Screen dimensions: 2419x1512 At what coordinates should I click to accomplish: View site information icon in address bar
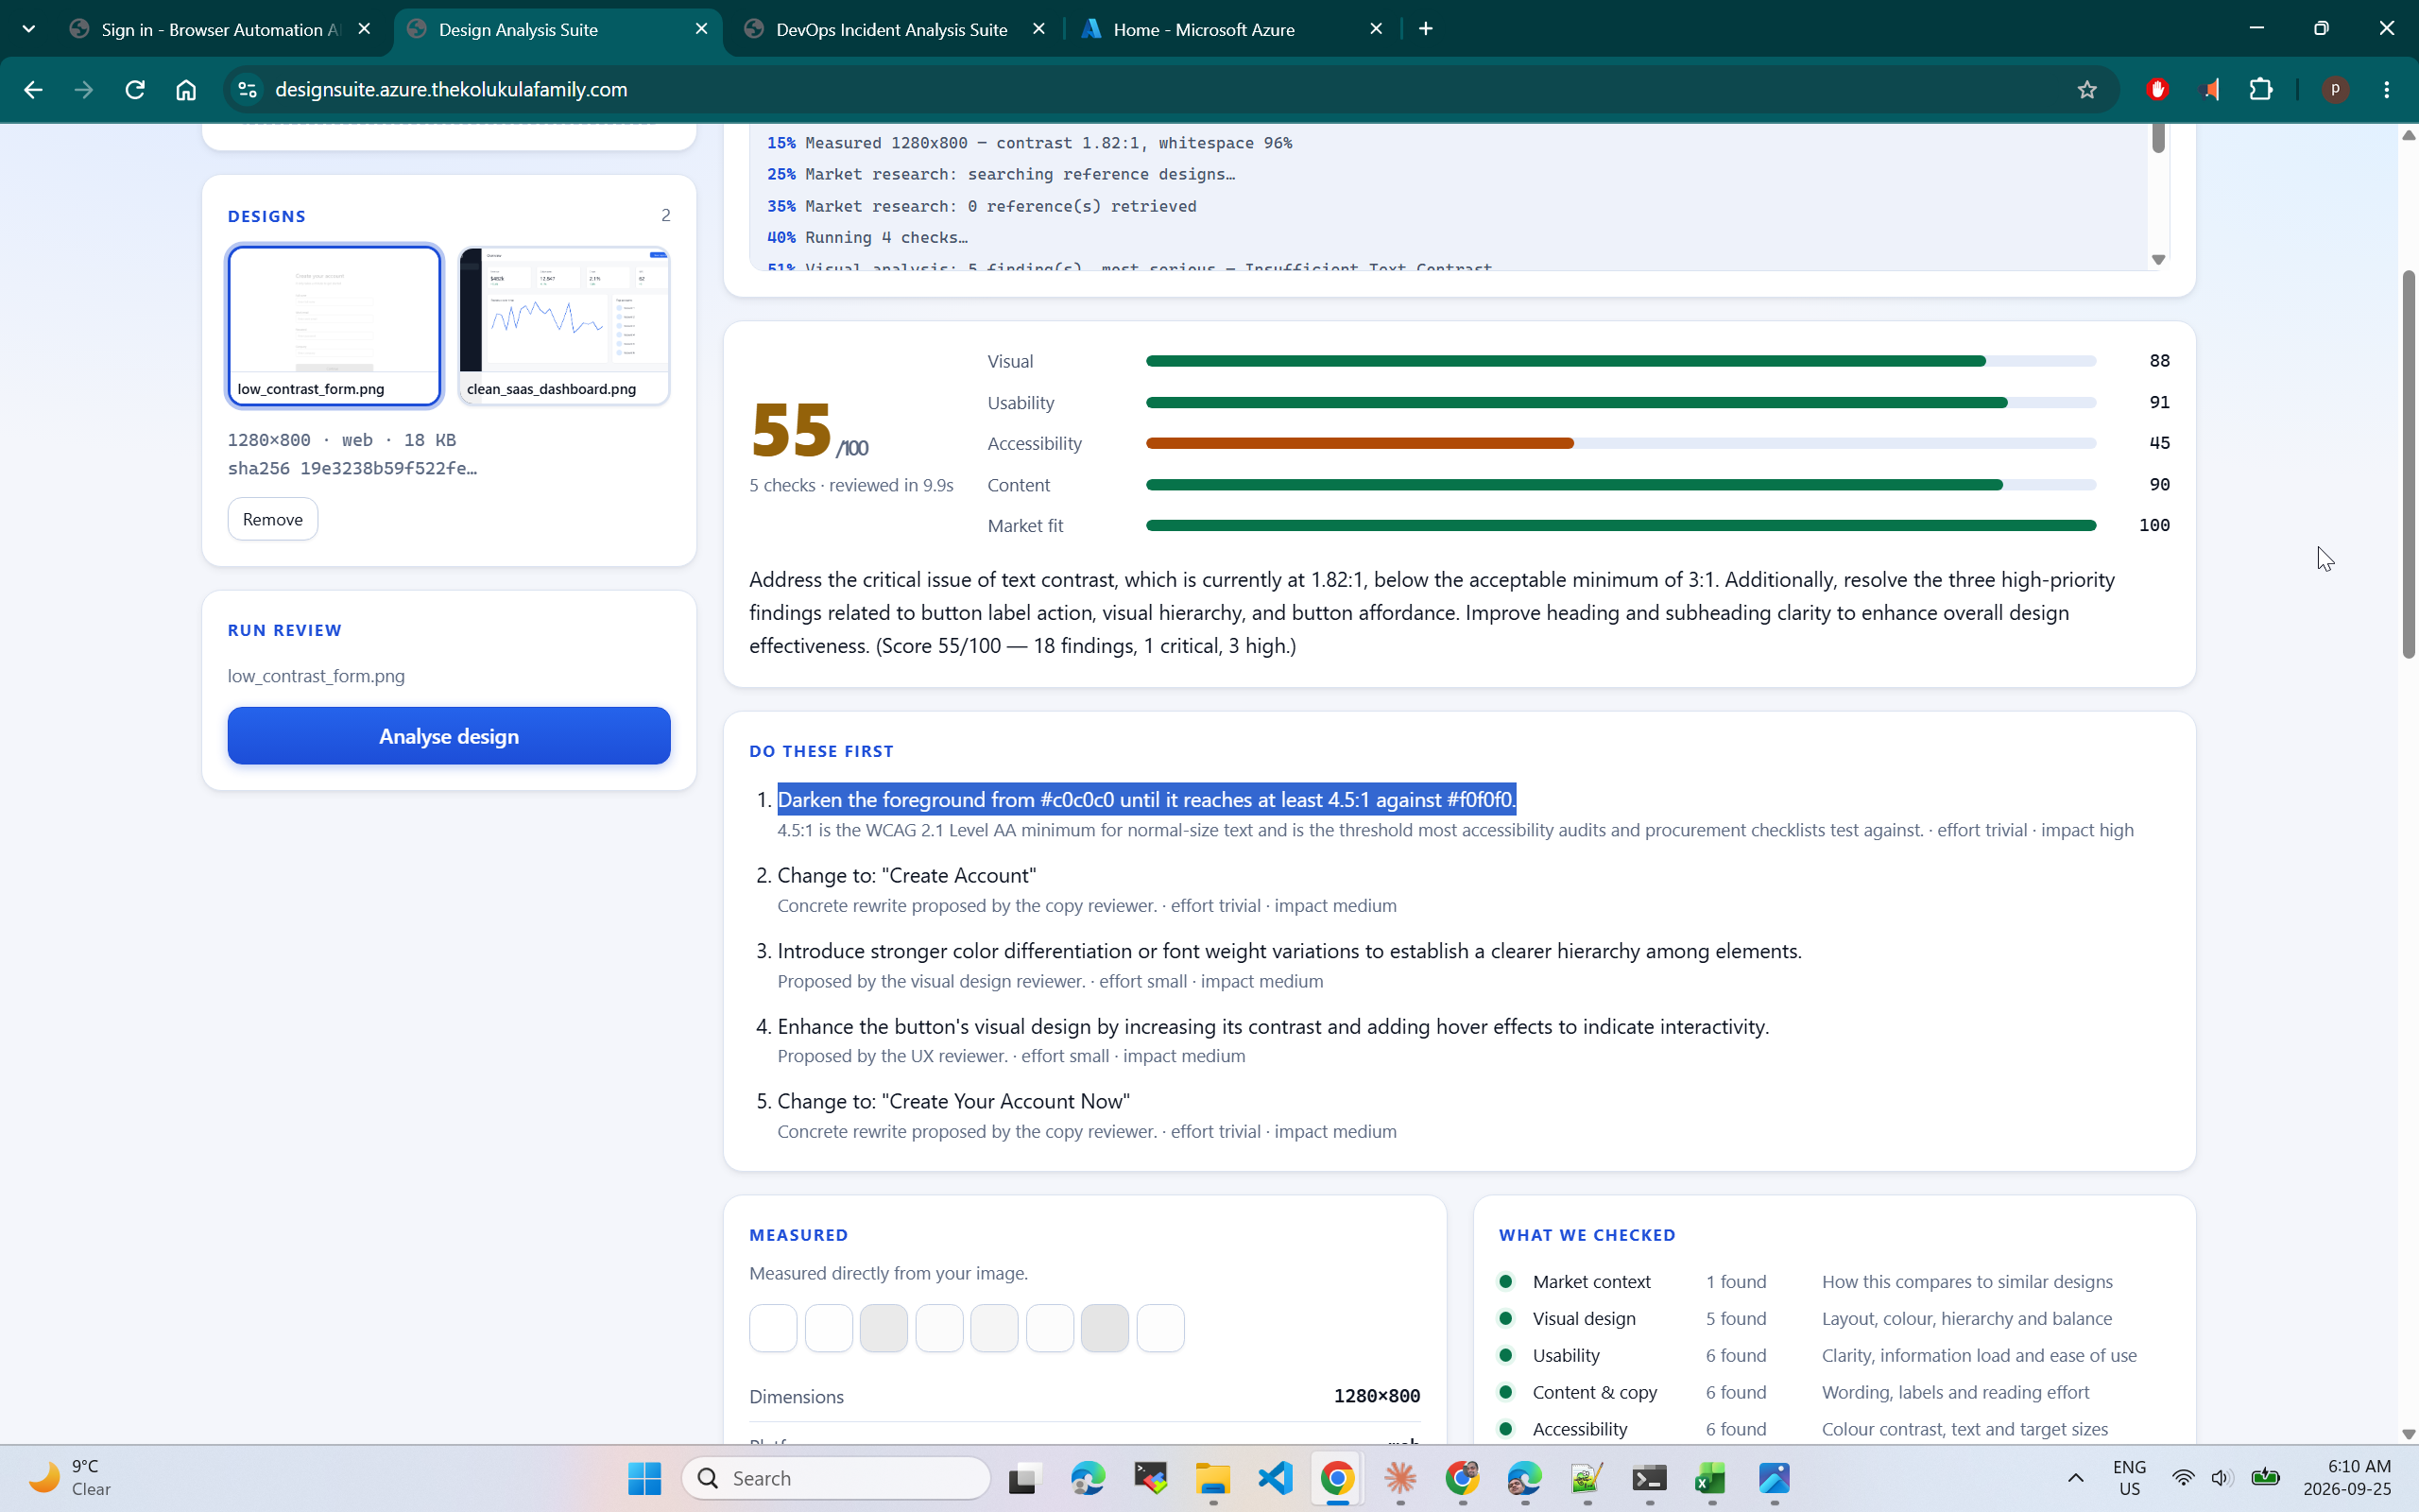247,90
